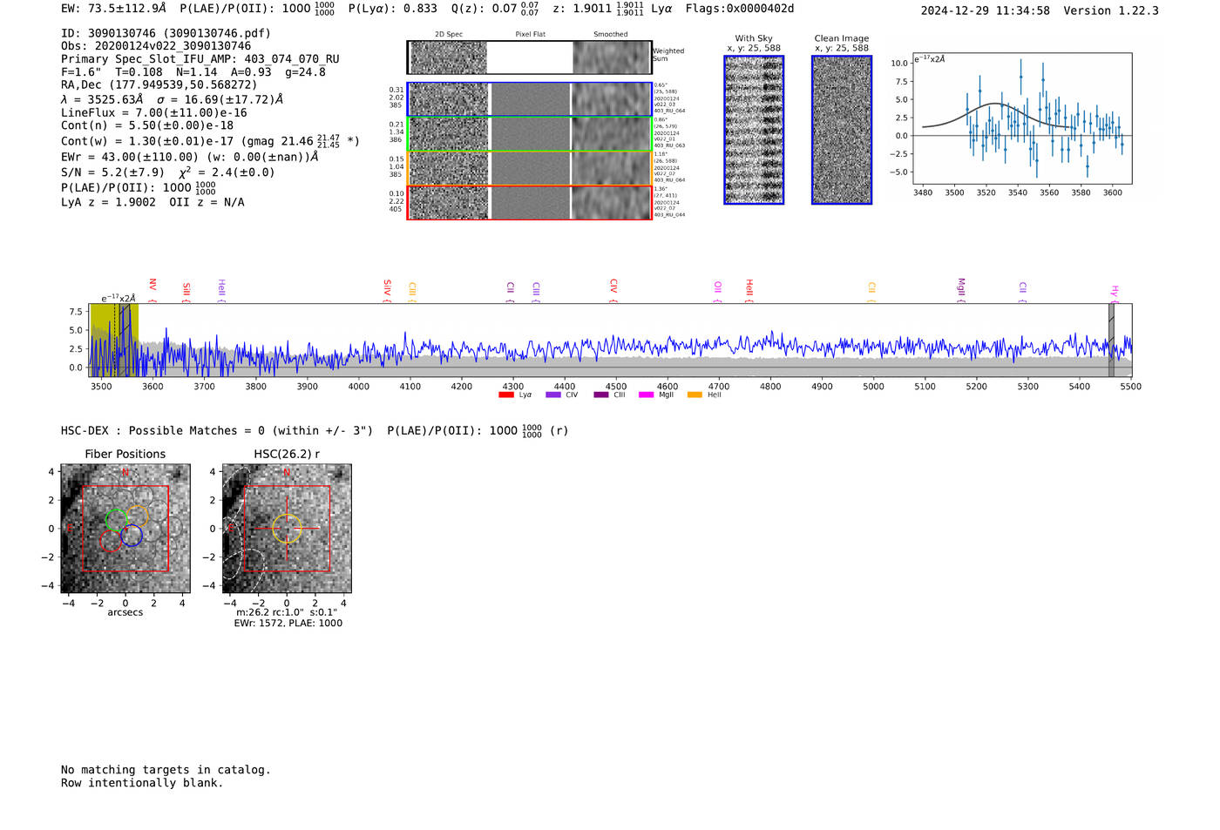The width and height of the screenshot is (1220, 830).
Task: Click the m:26.2 rc:1.0" caption
Action: click(287, 612)
